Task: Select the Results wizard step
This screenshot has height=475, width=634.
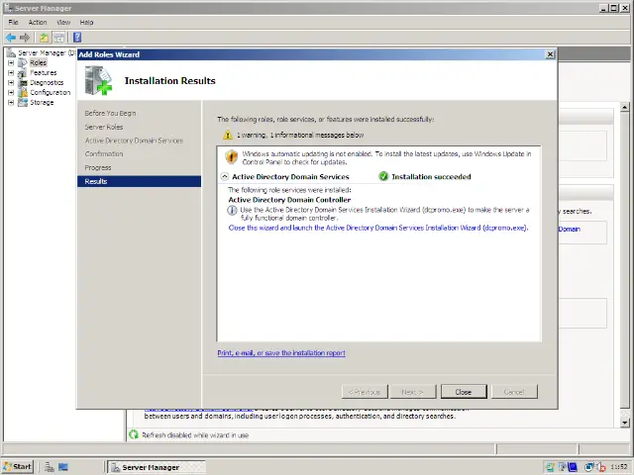Action: [x=139, y=181]
